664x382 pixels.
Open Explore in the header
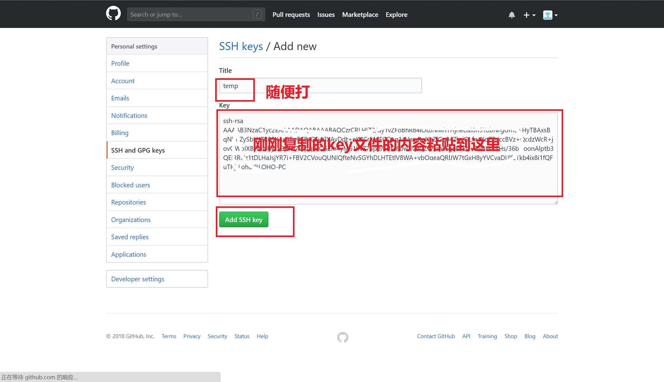[x=396, y=14]
